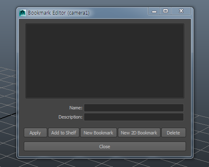The image size is (209, 167).
Task: Click the Maya icon in title bar
Action: coord(23,13)
